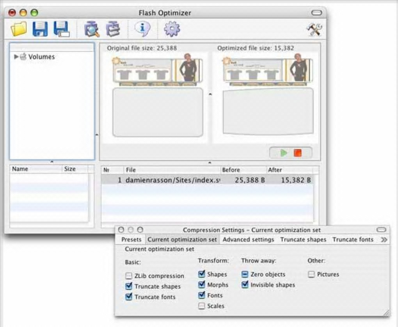Screen dimensions: 398x327
Task: Click the show more tabs chevron
Action: point(384,240)
